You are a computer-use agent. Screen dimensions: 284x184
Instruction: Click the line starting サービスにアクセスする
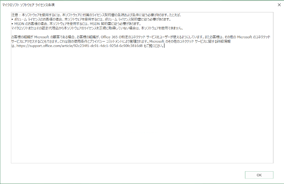[121, 42]
